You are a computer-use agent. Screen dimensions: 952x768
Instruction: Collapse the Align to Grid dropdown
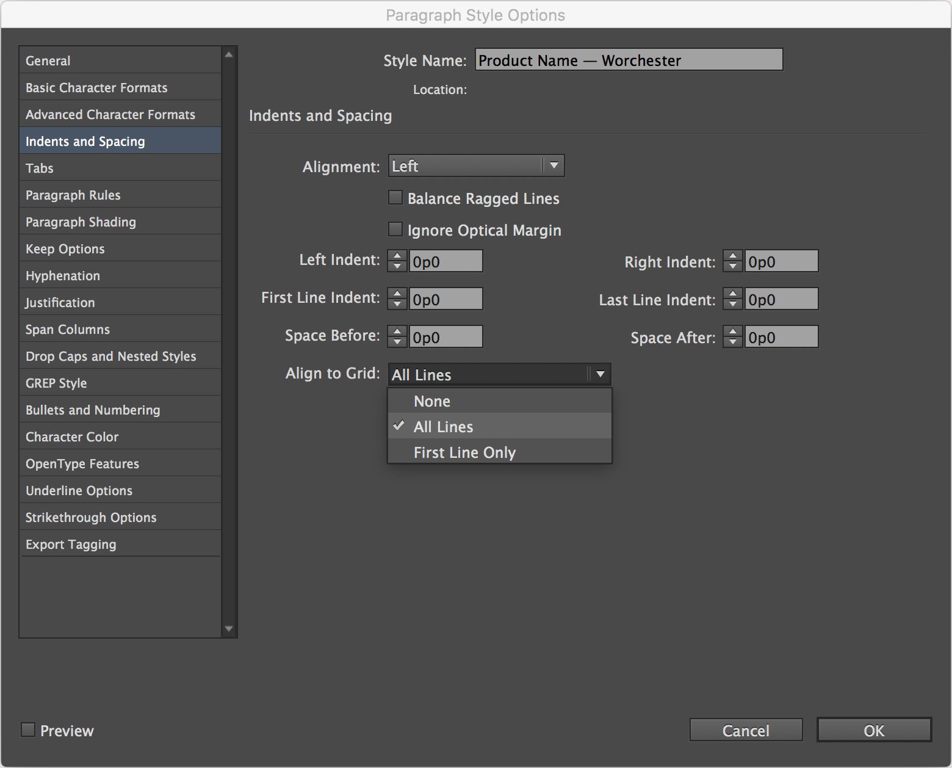(600, 374)
